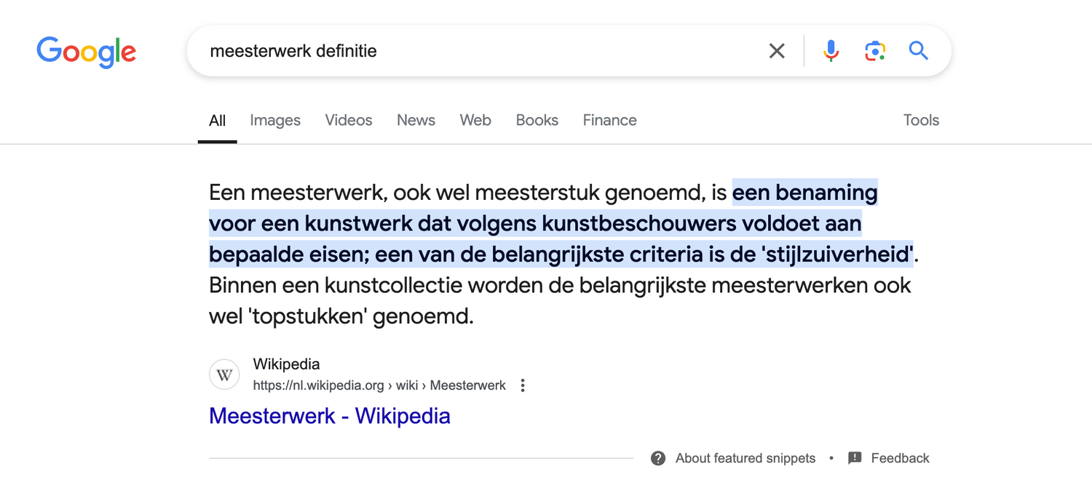This screenshot has height=498, width=1092.
Task: Expand the Tools options
Action: pyautogui.click(x=921, y=121)
